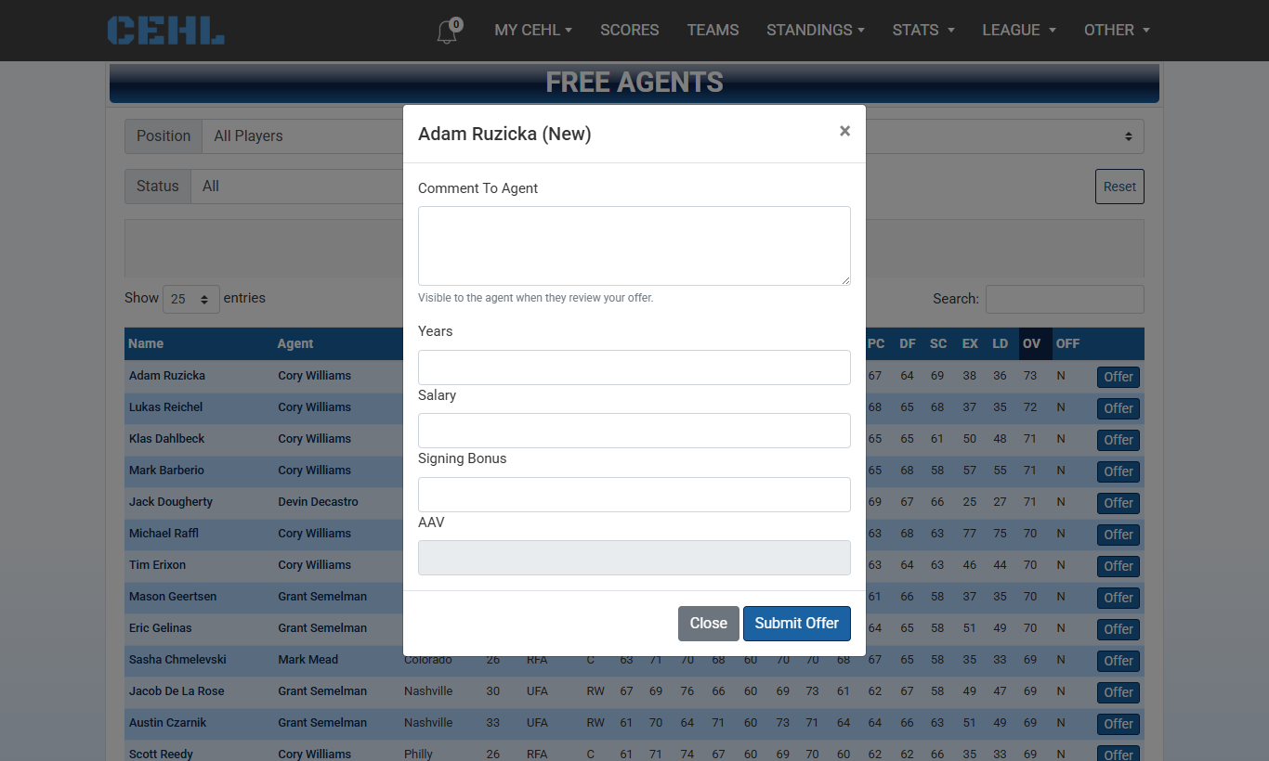Click Offer button for Klas Dahlbeck

(1119, 440)
